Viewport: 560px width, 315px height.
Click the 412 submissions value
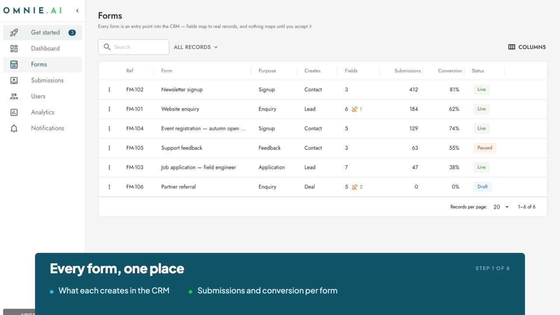click(x=413, y=90)
